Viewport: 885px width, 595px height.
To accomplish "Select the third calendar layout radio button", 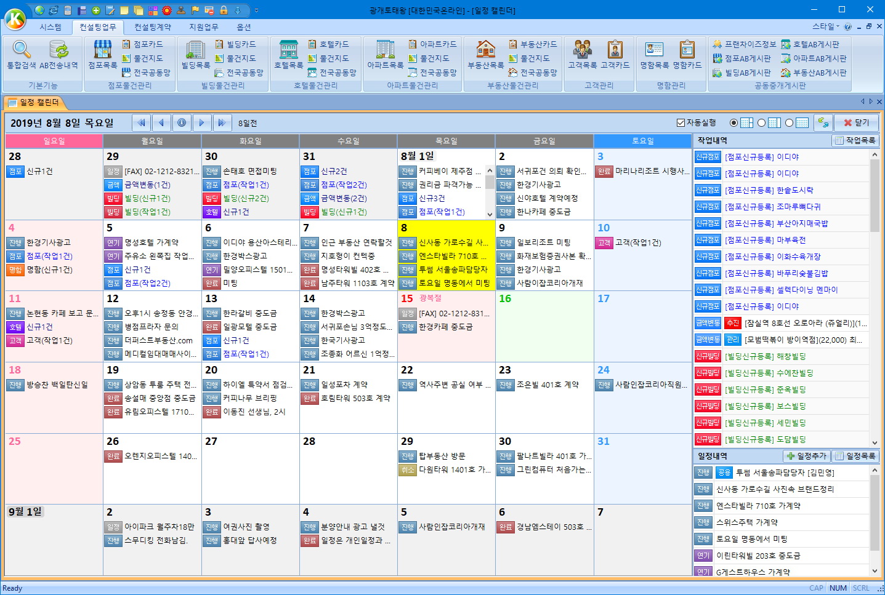I will pyautogui.click(x=790, y=123).
